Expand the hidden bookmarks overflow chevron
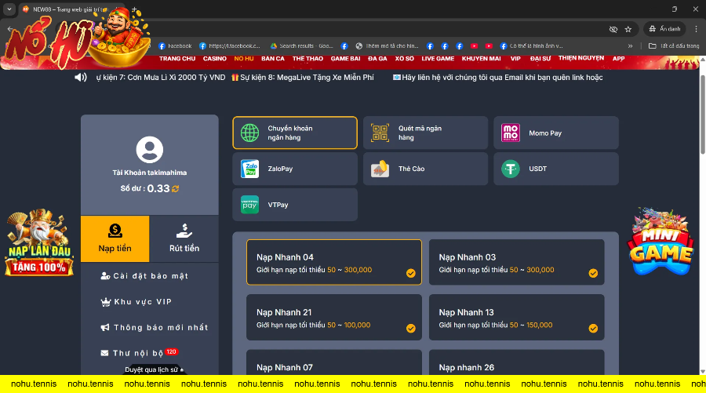706x393 pixels. point(630,45)
